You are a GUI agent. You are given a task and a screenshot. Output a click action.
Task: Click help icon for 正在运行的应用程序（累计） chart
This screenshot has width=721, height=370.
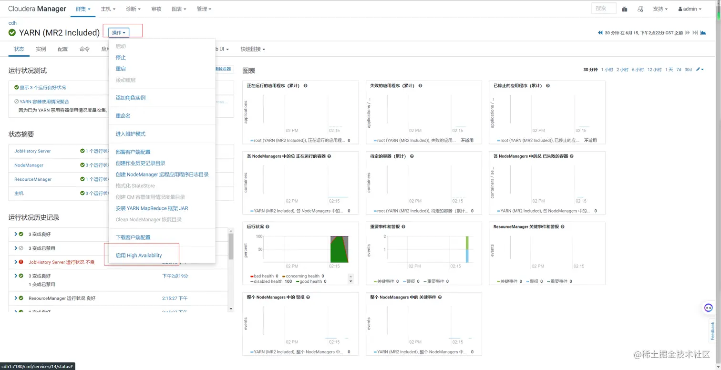(305, 86)
